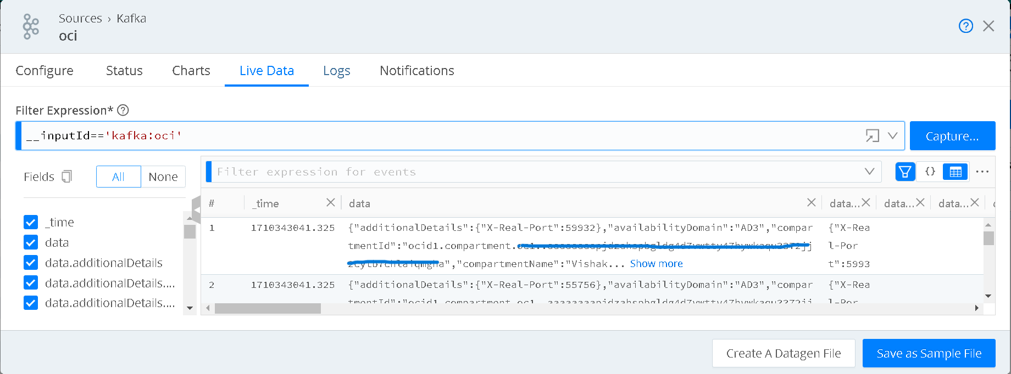Switch to table view with the grid icon

(956, 172)
